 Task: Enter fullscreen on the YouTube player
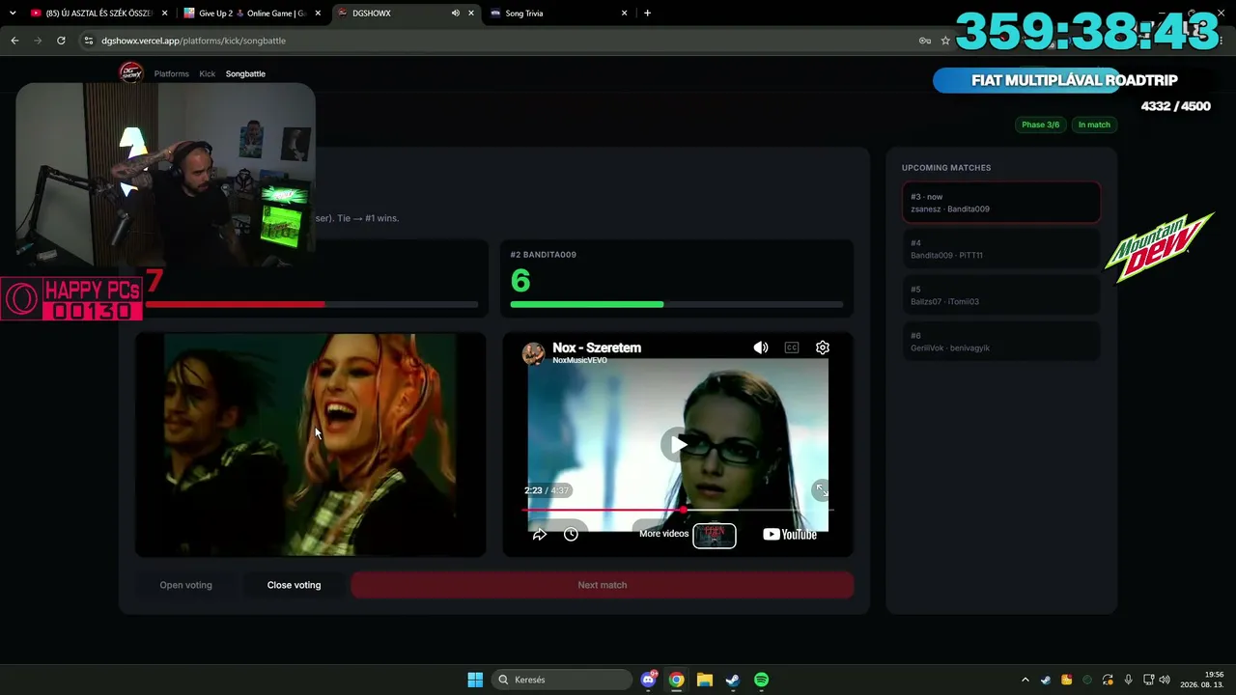[821, 490]
